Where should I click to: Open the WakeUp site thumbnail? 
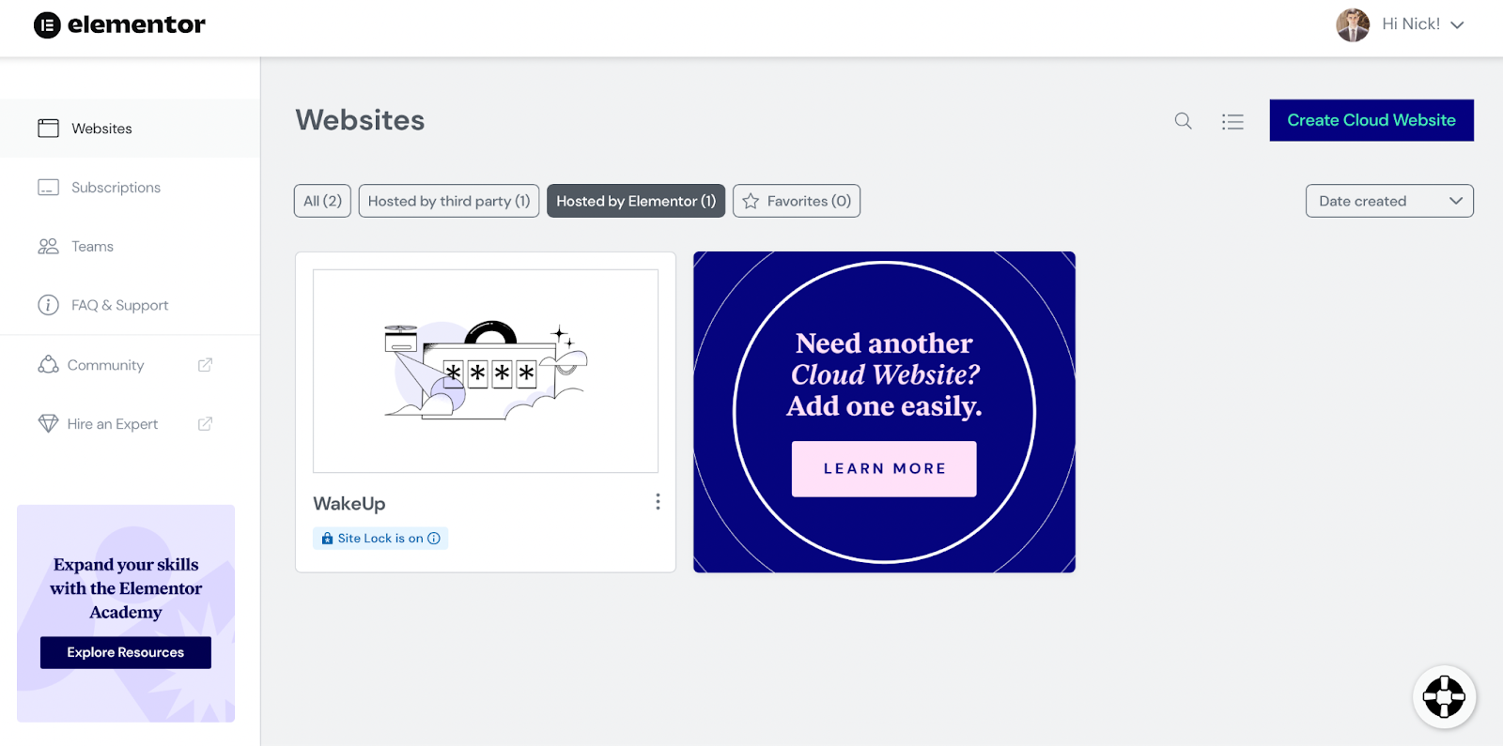click(x=486, y=371)
